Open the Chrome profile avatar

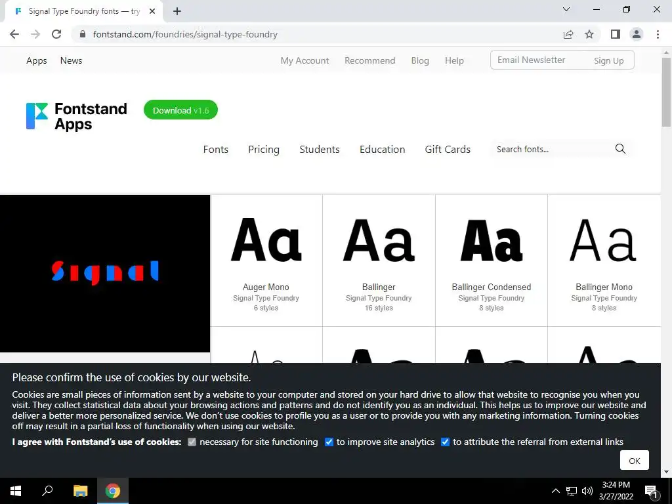click(637, 34)
